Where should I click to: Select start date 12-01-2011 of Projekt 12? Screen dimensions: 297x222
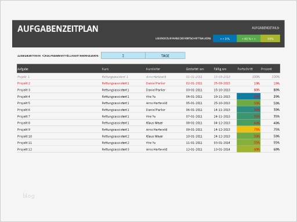coord(194,149)
